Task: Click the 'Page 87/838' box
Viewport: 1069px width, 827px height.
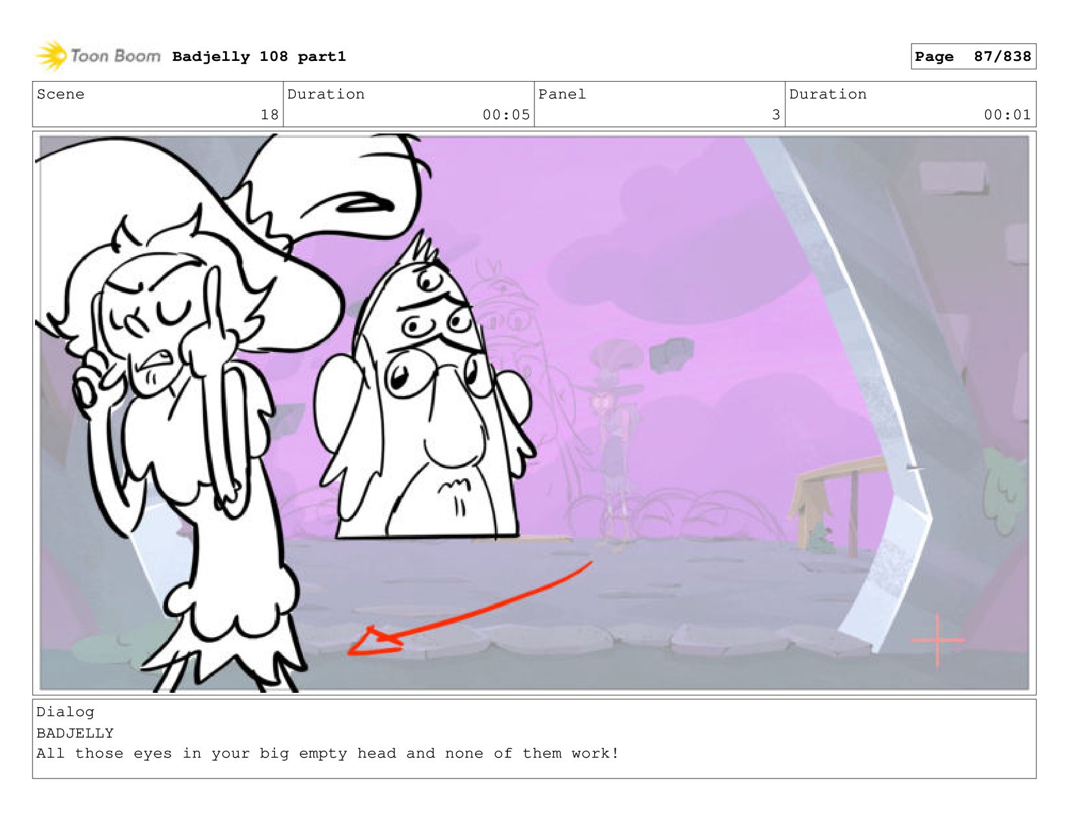Action: (973, 56)
